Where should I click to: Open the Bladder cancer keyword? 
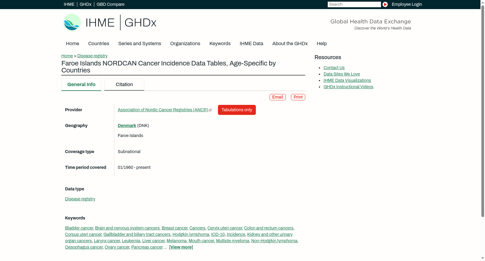tap(79, 228)
